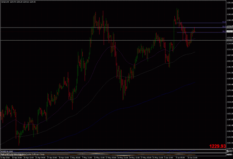Click the large red 1229.93 price label
Screen dimensions: 233x159
(218, 146)
